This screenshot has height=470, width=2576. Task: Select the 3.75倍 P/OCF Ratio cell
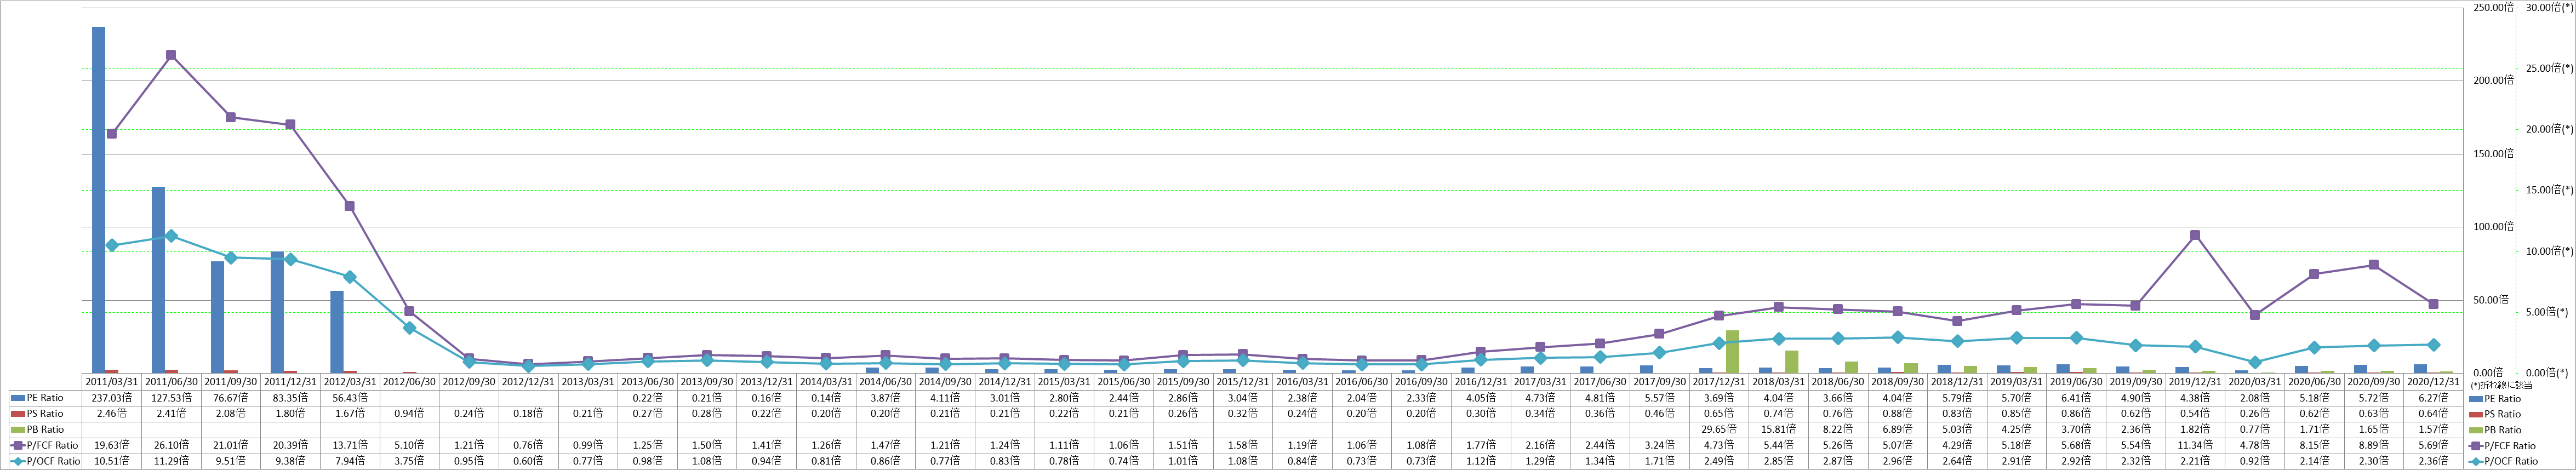(409, 462)
